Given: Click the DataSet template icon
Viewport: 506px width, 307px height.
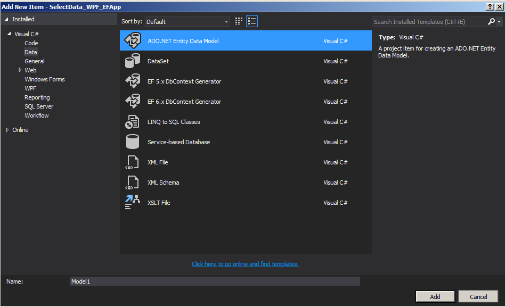Looking at the screenshot, I should [x=132, y=61].
